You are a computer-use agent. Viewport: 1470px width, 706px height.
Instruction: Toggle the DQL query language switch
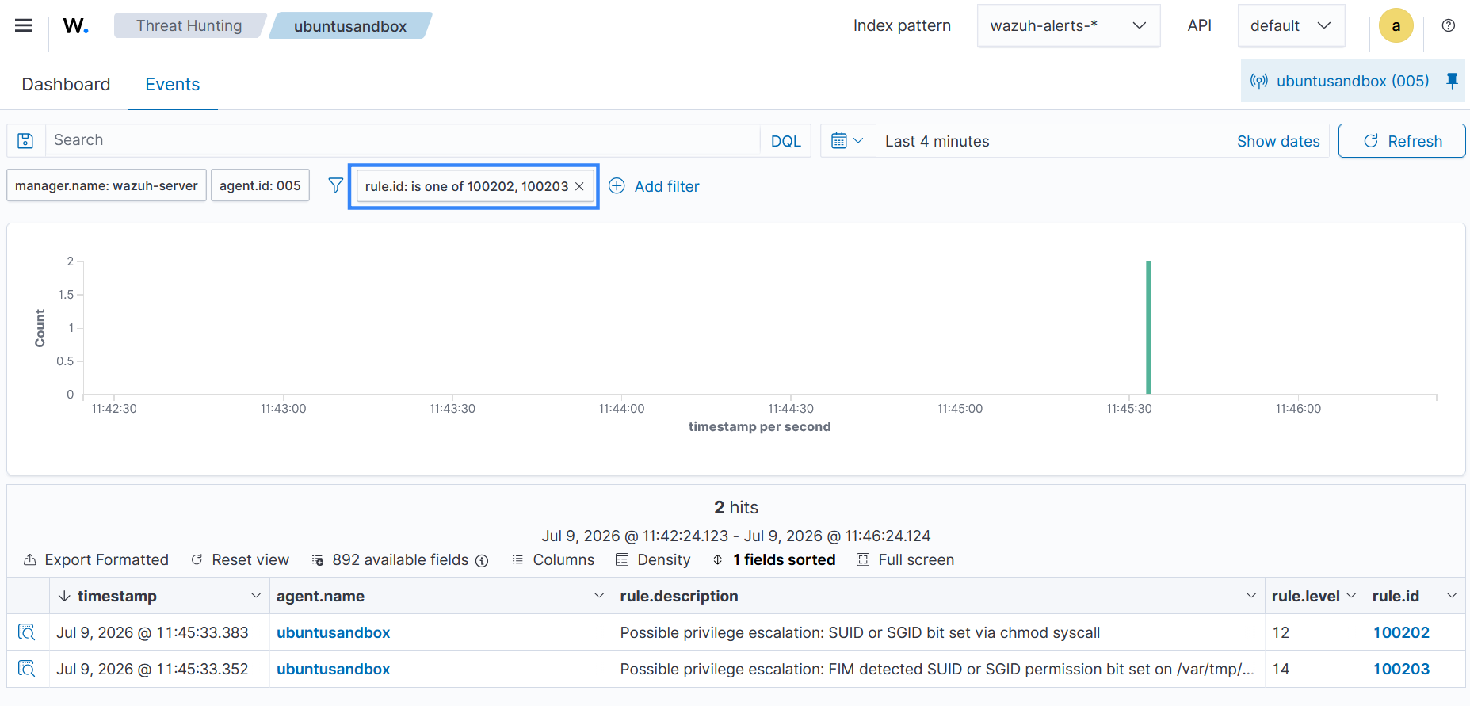pos(785,141)
